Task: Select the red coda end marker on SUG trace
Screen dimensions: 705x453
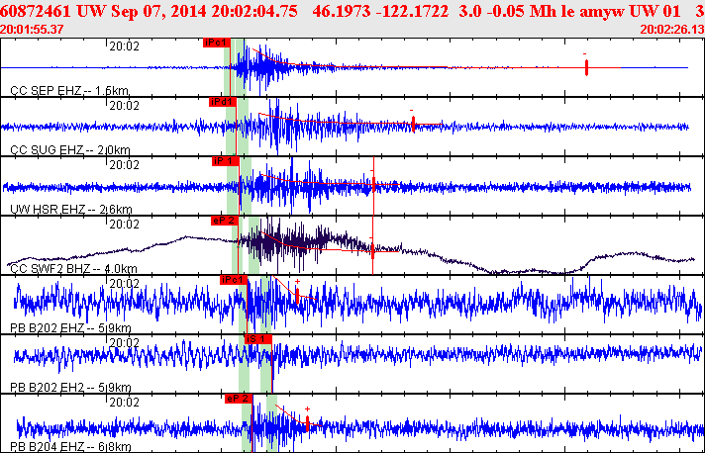Action: (413, 125)
